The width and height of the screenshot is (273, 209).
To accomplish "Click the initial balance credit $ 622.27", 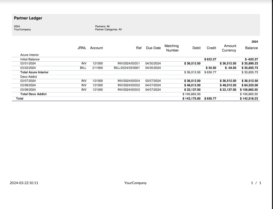I will [210, 59].
